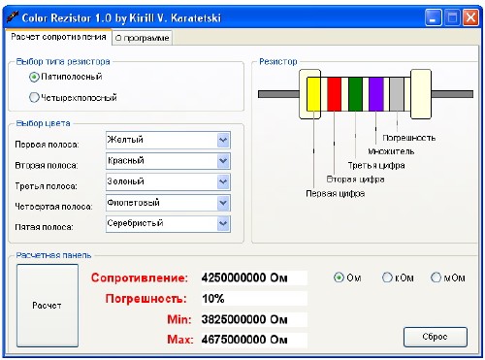Click the Расчет button

point(48,306)
